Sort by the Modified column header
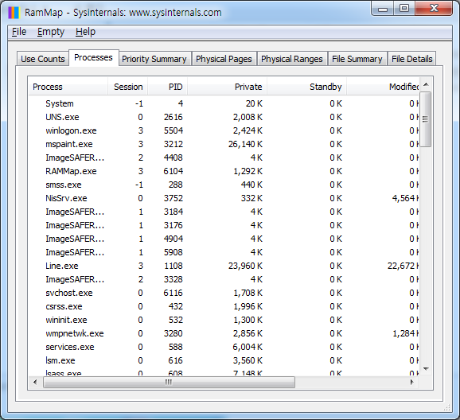Screen dimensions: 460x420 click(383, 87)
